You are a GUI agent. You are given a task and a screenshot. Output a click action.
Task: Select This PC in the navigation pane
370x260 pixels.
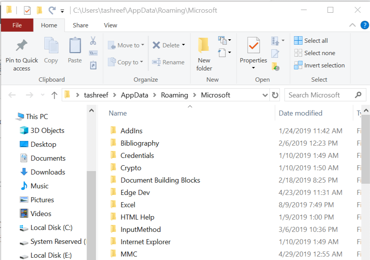(32, 116)
